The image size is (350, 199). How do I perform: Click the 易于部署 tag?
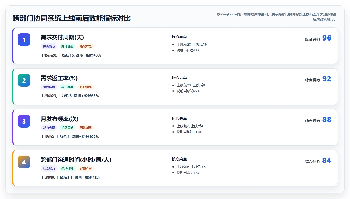point(67,87)
